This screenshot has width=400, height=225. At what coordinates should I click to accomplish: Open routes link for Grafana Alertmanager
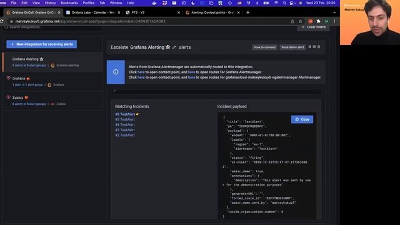click(x=191, y=72)
